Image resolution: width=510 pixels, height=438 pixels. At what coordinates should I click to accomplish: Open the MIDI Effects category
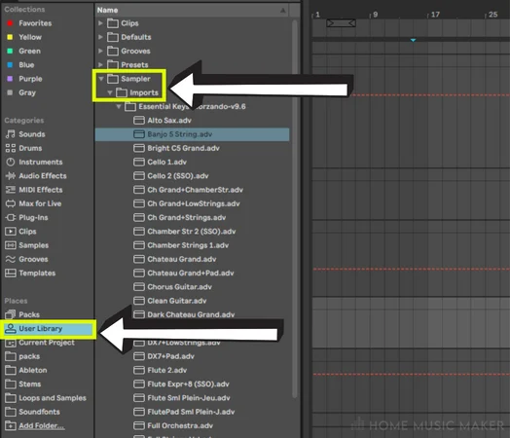34,190
